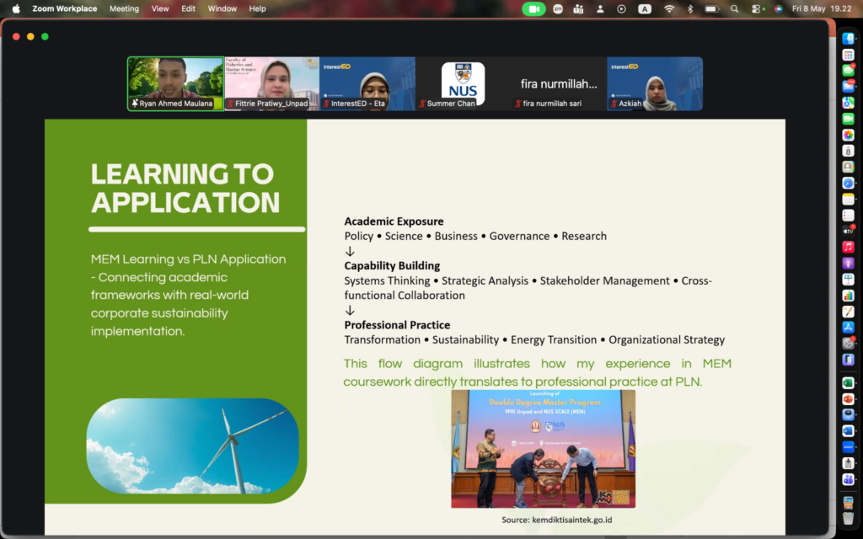Open Keynote from the Dock
863x539 pixels.
coord(848,280)
